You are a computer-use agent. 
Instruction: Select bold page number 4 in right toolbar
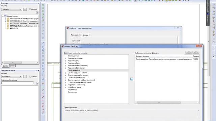(x=214, y=56)
